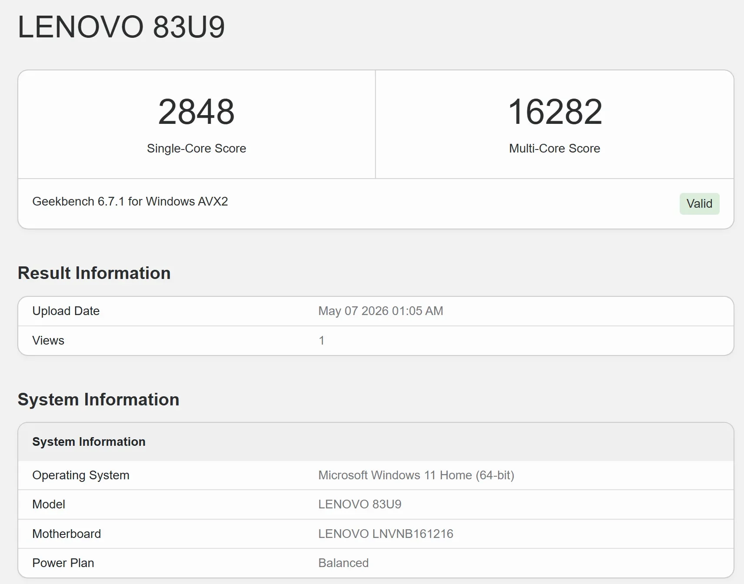Click the Single-Core Score label
This screenshot has width=744, height=584.
[x=196, y=149]
